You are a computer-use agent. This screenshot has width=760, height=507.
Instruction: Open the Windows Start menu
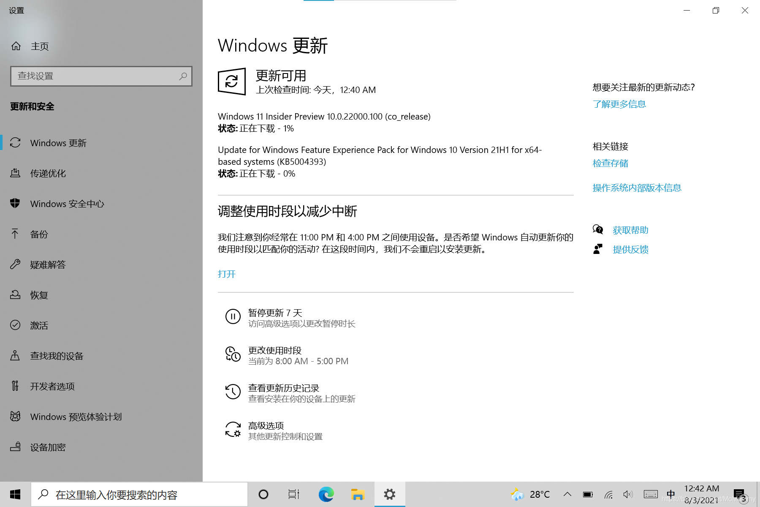[15, 494]
